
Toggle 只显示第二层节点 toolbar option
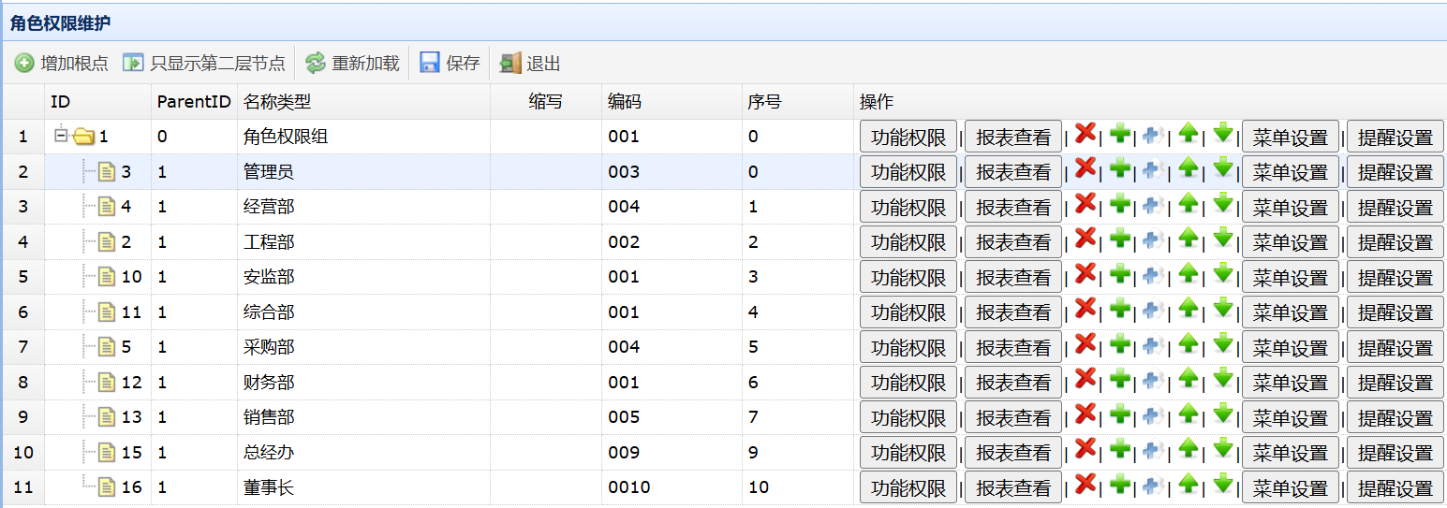pyautogui.click(x=204, y=64)
